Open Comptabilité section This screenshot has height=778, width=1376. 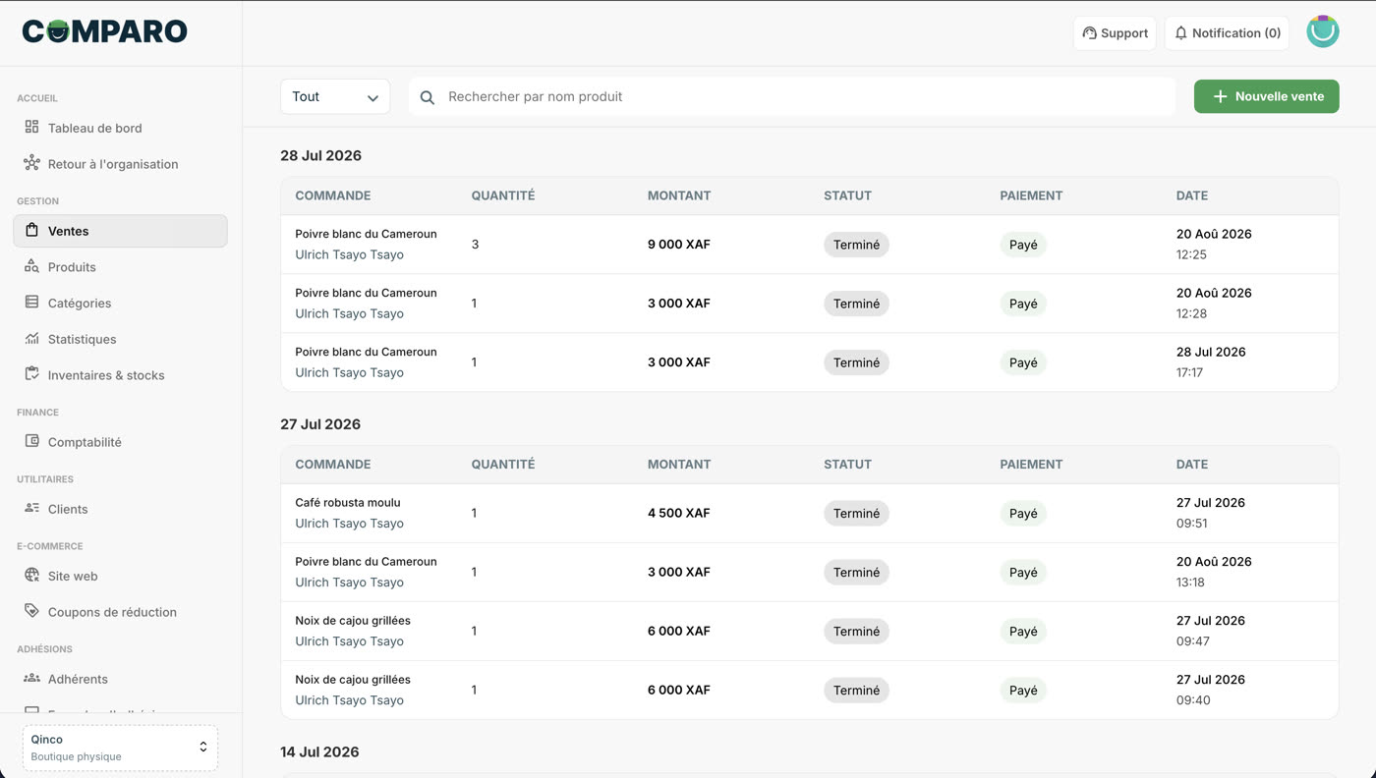tap(85, 442)
